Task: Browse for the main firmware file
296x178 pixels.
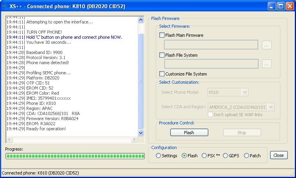Action: [267, 45]
